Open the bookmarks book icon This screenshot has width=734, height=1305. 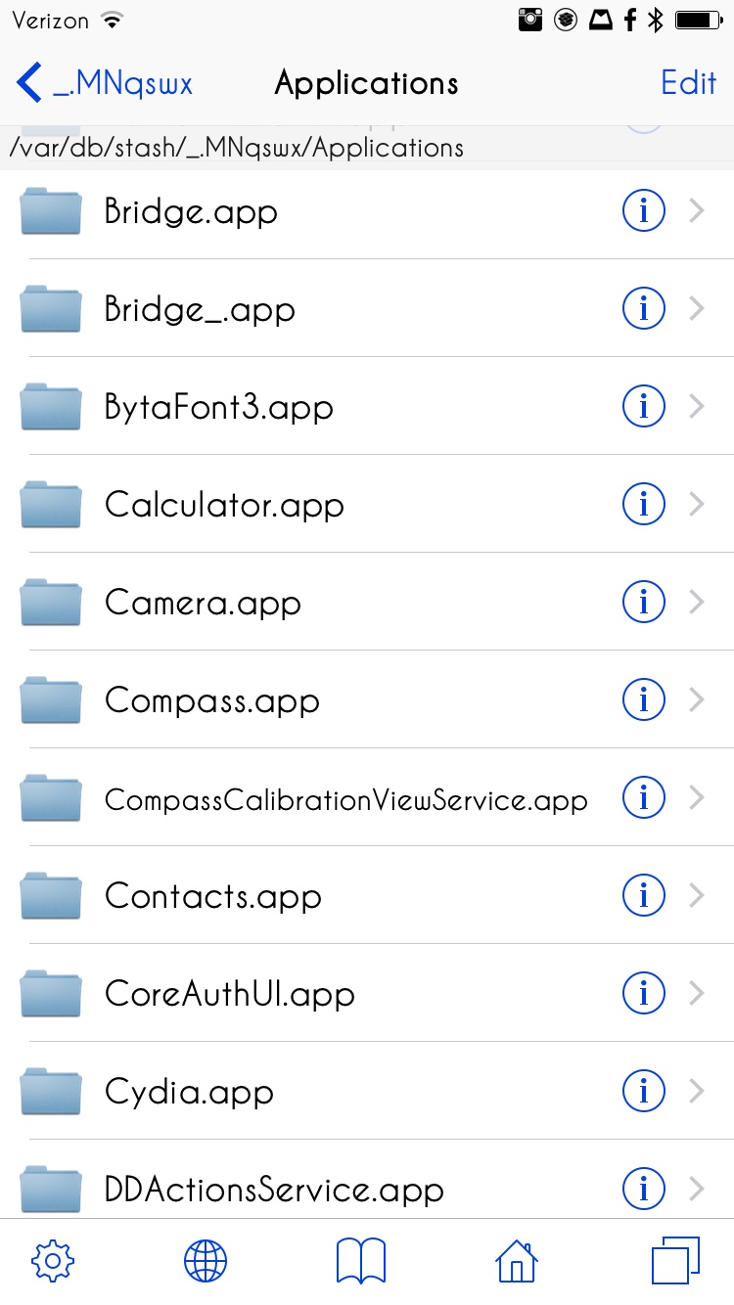[361, 1261]
